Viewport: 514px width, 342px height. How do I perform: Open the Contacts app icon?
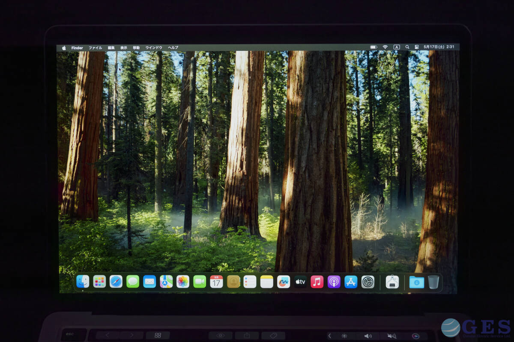point(233,281)
